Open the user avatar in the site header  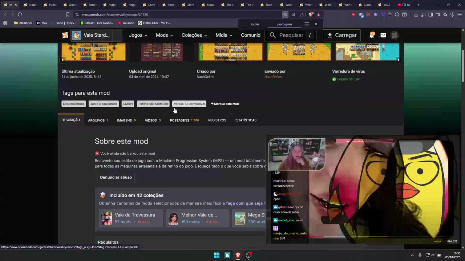(394, 35)
